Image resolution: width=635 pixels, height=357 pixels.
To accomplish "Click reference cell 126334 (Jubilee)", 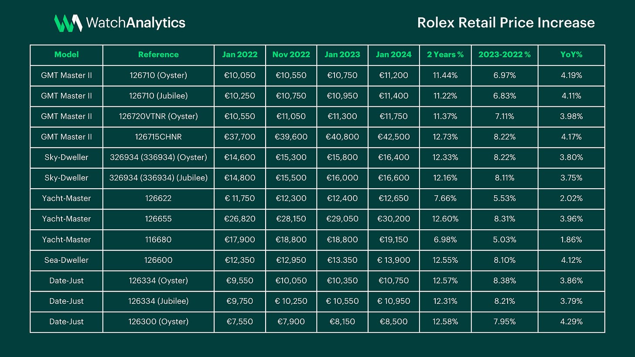I will (x=158, y=301).
